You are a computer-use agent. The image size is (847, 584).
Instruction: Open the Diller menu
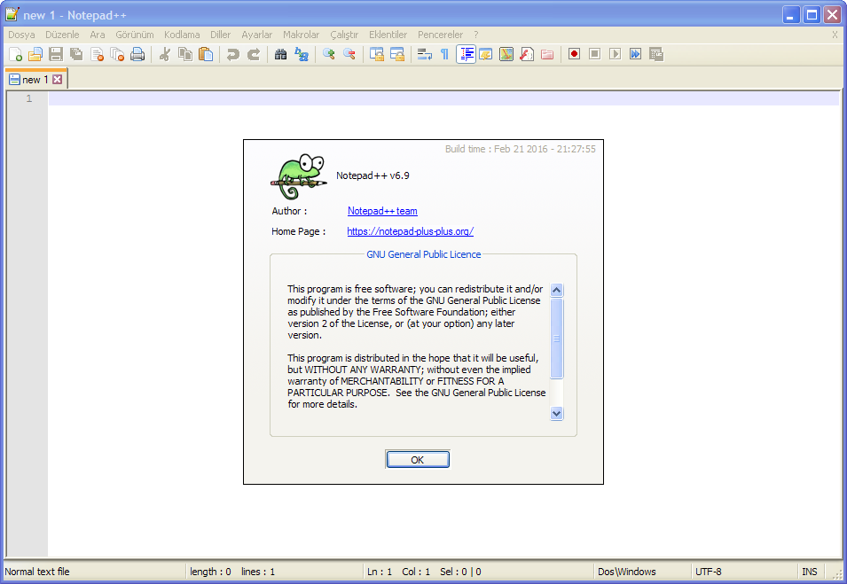220,35
